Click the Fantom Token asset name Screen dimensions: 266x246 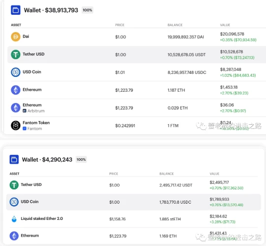coord(36,123)
